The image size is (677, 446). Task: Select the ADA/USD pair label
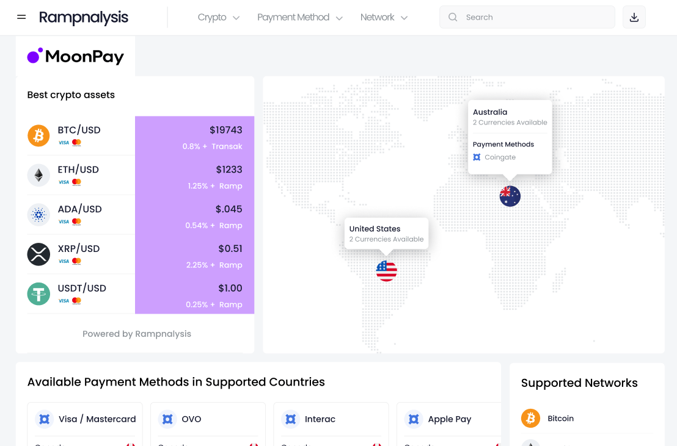(80, 209)
